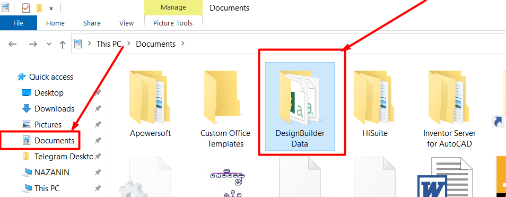Click the Back navigation arrow
The height and width of the screenshot is (197, 506).
[x=13, y=44]
